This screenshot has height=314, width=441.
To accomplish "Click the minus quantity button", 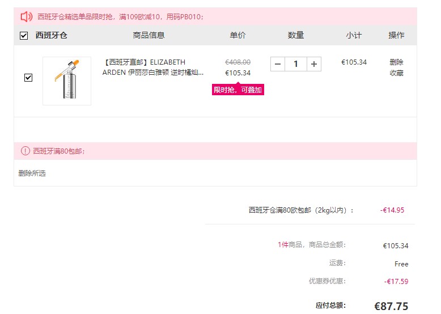I will pyautogui.click(x=278, y=64).
